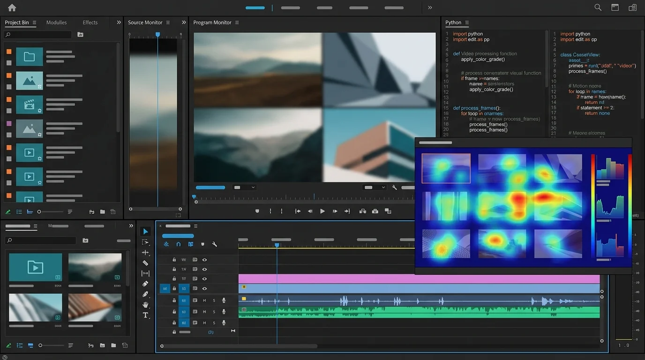Mute the first audio track
The height and width of the screenshot is (360, 645).
[204, 300]
